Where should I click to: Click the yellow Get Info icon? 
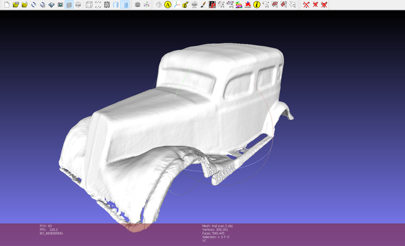(257, 5)
